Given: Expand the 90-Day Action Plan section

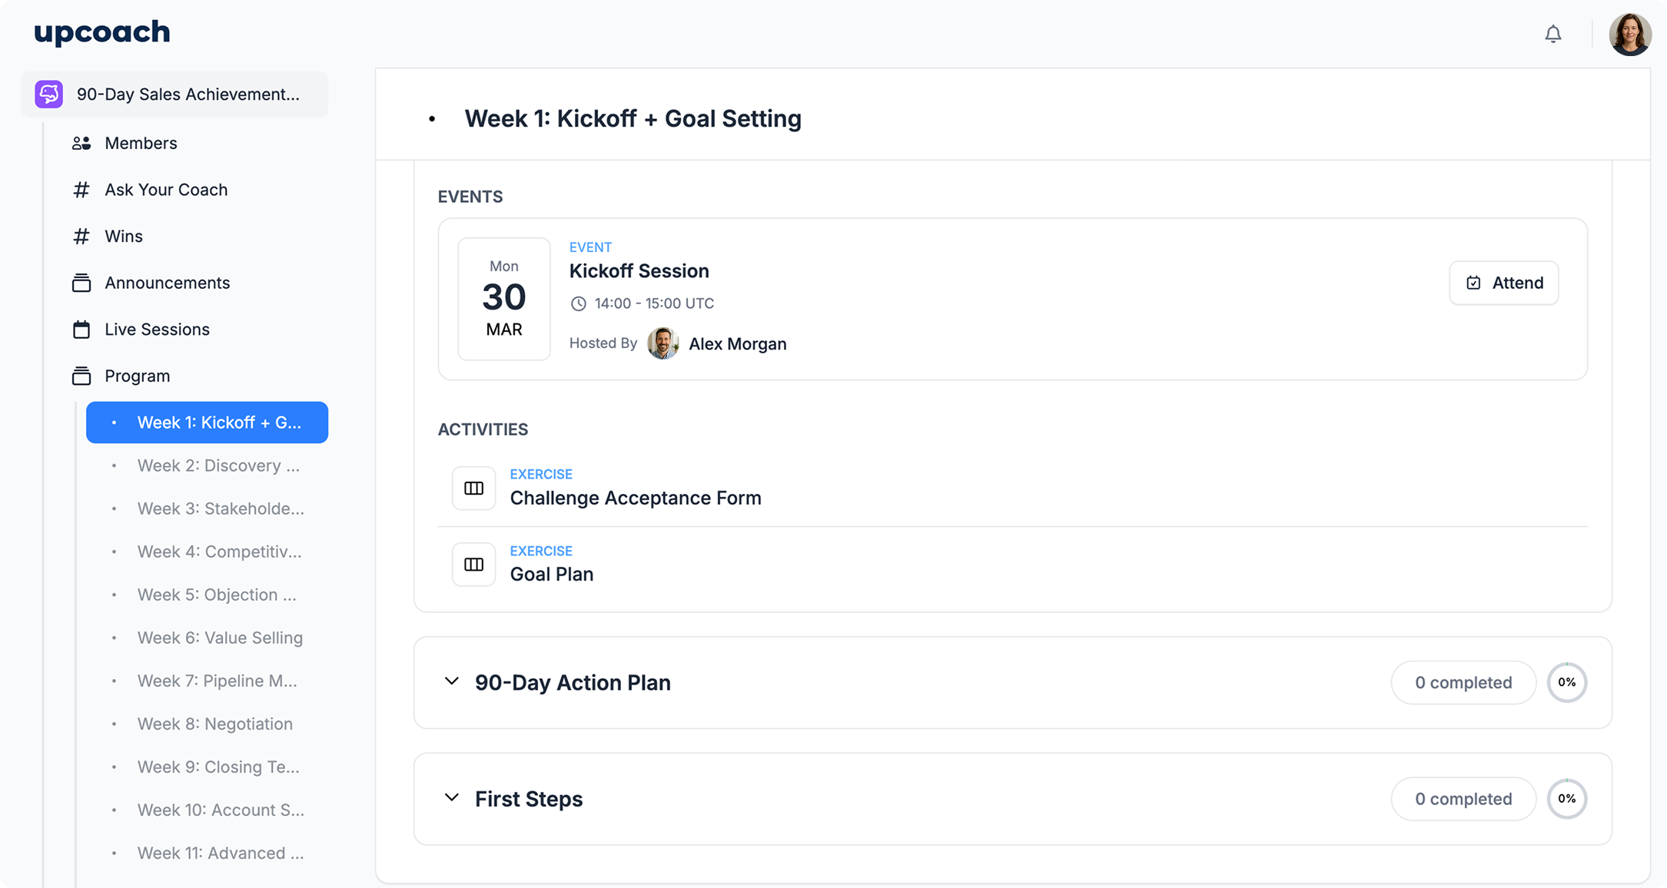Looking at the screenshot, I should tap(452, 681).
